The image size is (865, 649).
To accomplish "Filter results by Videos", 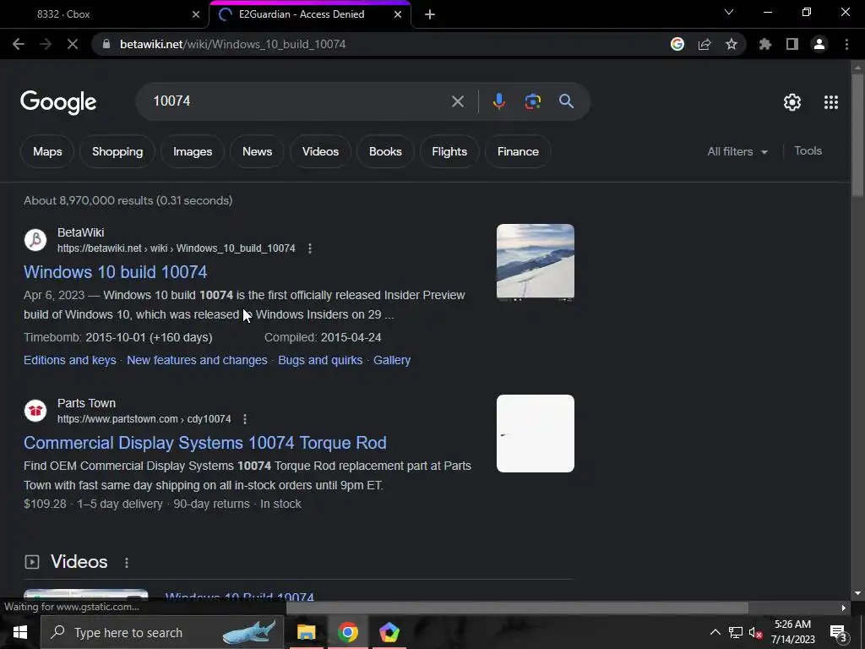I will (320, 151).
